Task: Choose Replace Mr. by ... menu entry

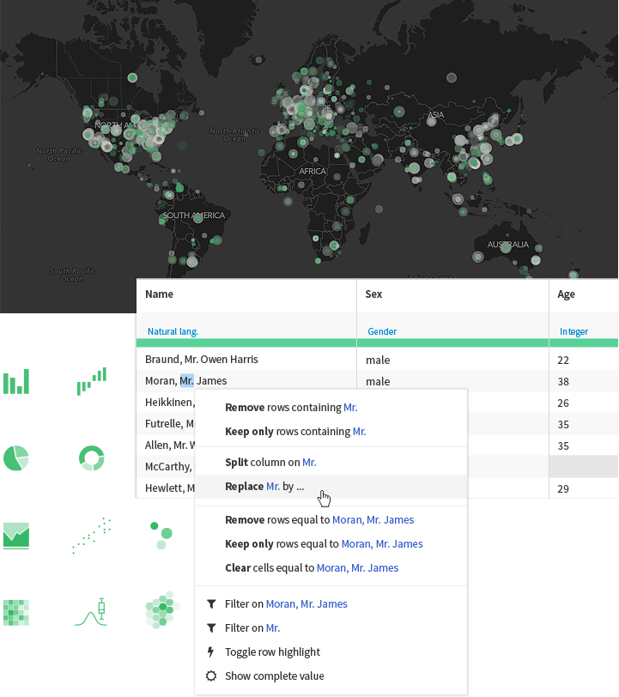Action: [264, 486]
